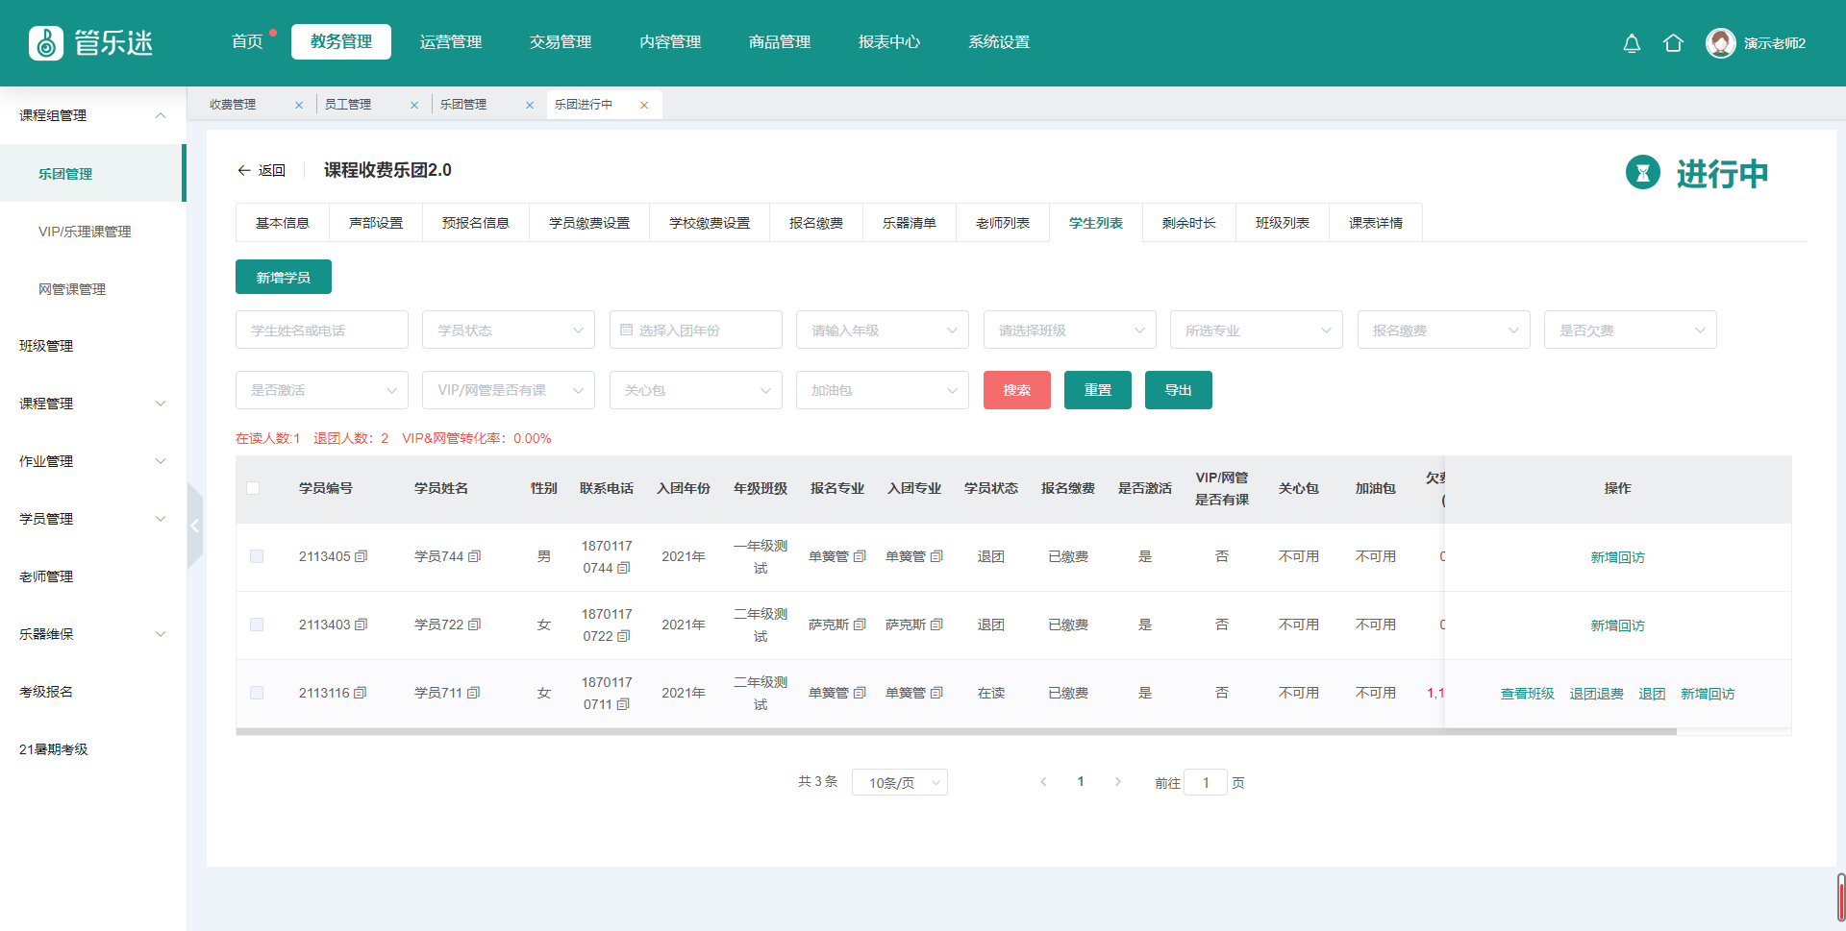Collapse the sidebar with the arrow handle

[195, 526]
